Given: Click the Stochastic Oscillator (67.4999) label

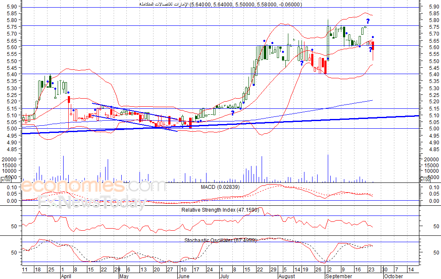Looking at the screenshot, I should [220, 240].
